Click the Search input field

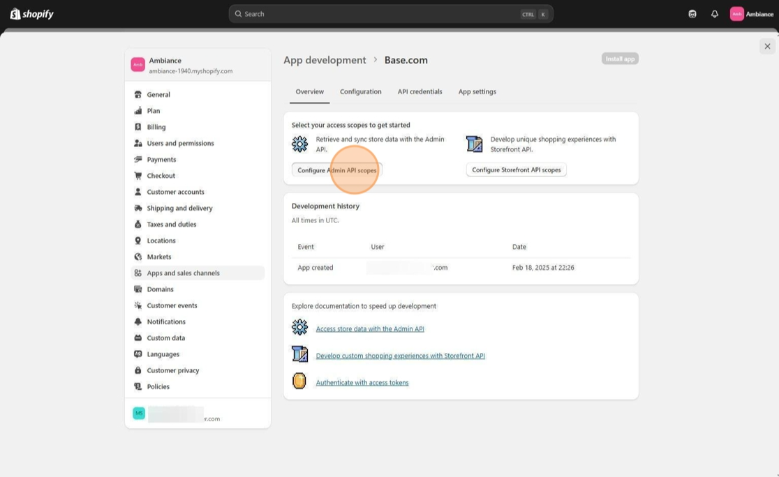click(x=377, y=14)
